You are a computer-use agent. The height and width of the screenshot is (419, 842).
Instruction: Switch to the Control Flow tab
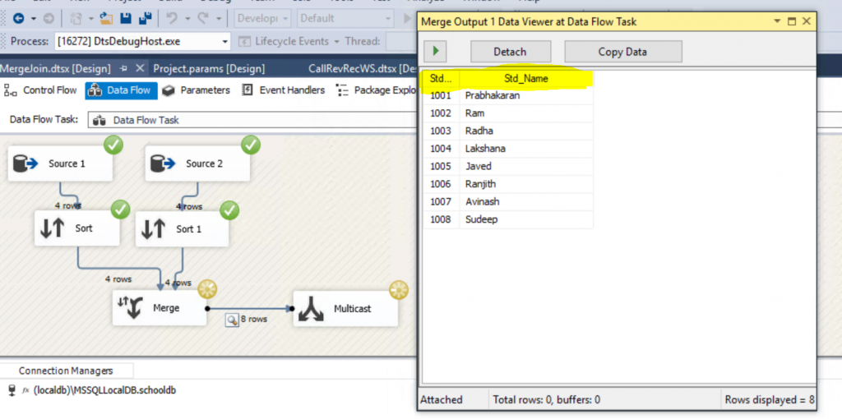coord(41,90)
